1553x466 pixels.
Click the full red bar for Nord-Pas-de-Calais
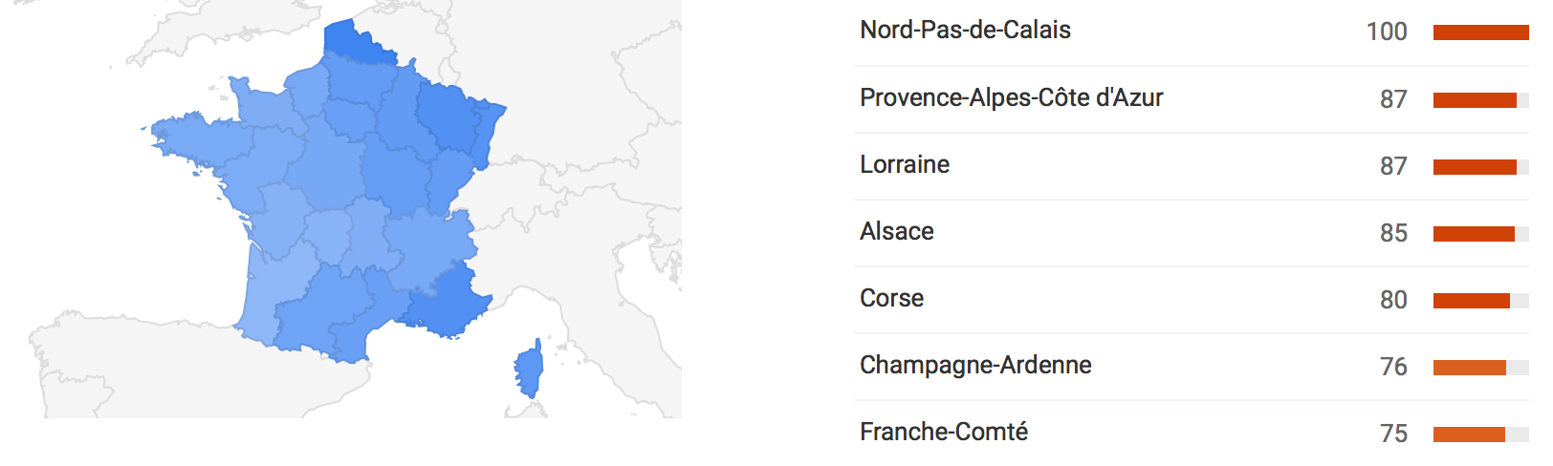pos(1480,32)
